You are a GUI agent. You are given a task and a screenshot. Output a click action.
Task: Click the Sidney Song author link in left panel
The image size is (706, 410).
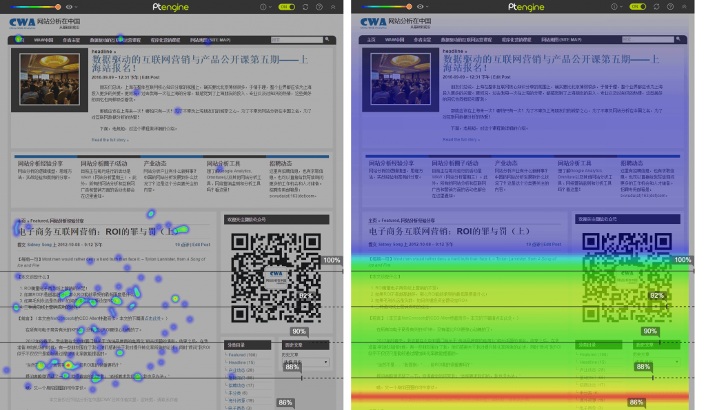tap(39, 245)
